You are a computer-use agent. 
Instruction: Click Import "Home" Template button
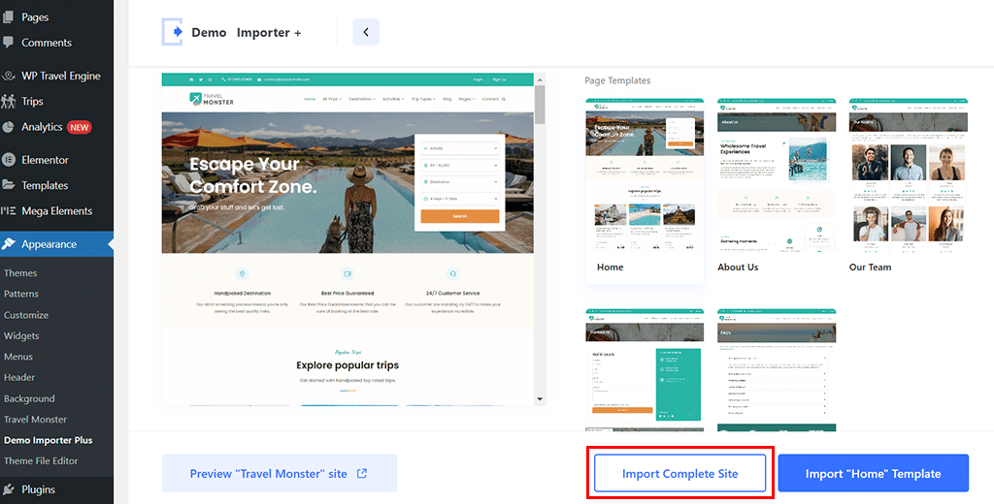coord(873,473)
